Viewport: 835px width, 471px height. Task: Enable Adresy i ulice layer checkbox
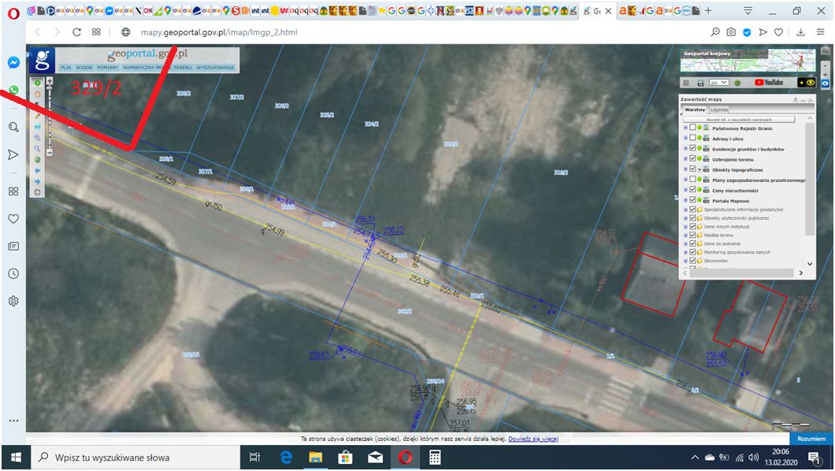(x=692, y=137)
